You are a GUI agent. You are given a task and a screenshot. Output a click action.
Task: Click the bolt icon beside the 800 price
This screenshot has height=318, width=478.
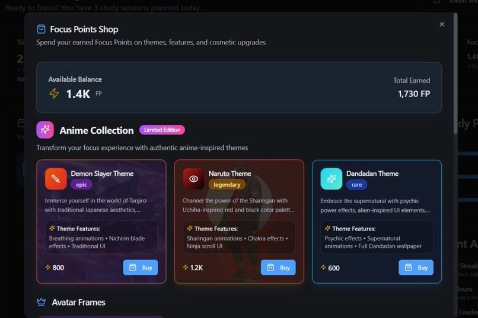coord(48,268)
